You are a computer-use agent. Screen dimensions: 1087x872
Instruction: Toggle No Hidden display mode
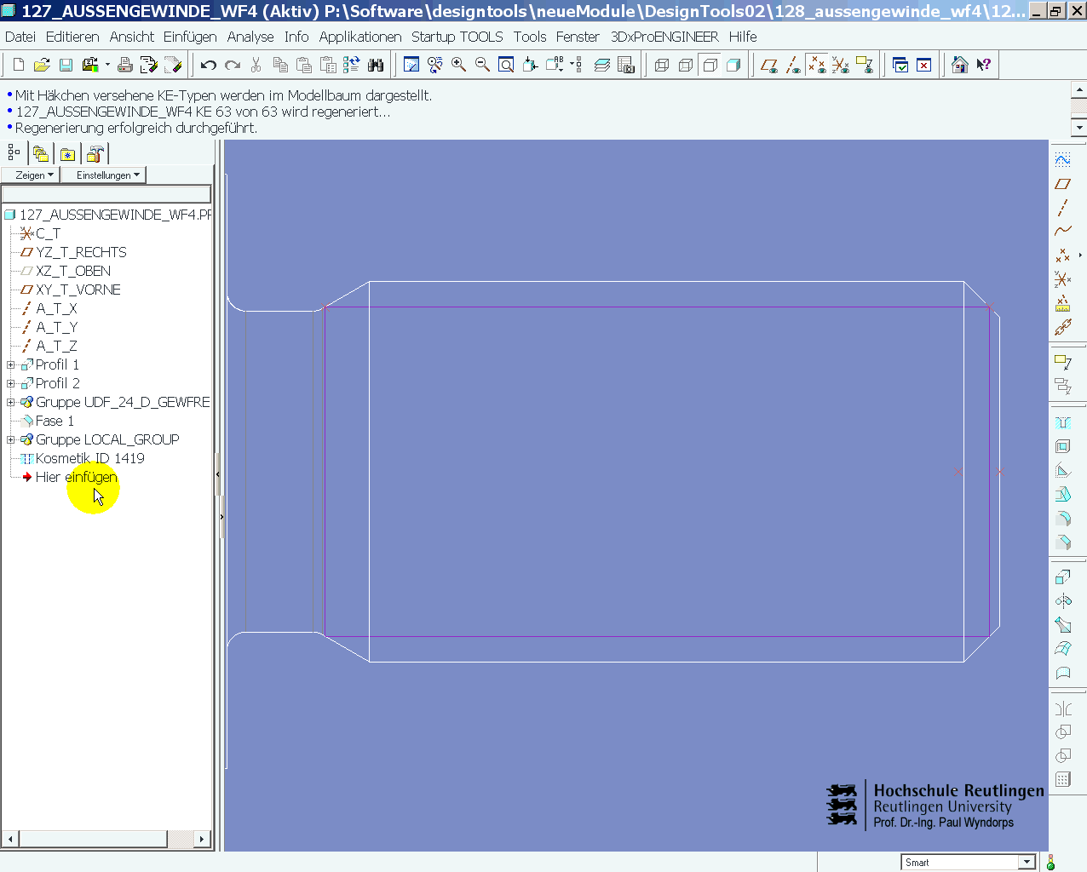coord(710,65)
